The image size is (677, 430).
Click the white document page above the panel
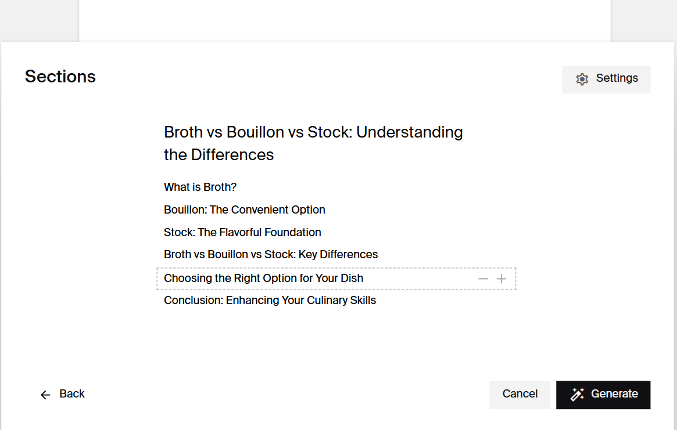344,20
